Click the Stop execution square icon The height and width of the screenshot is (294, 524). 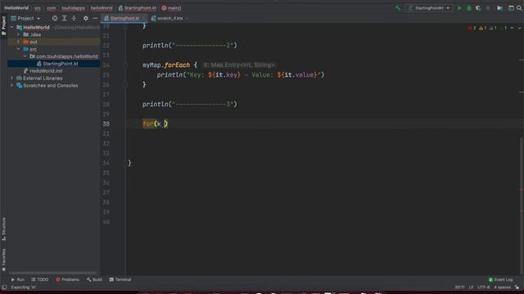click(x=488, y=8)
